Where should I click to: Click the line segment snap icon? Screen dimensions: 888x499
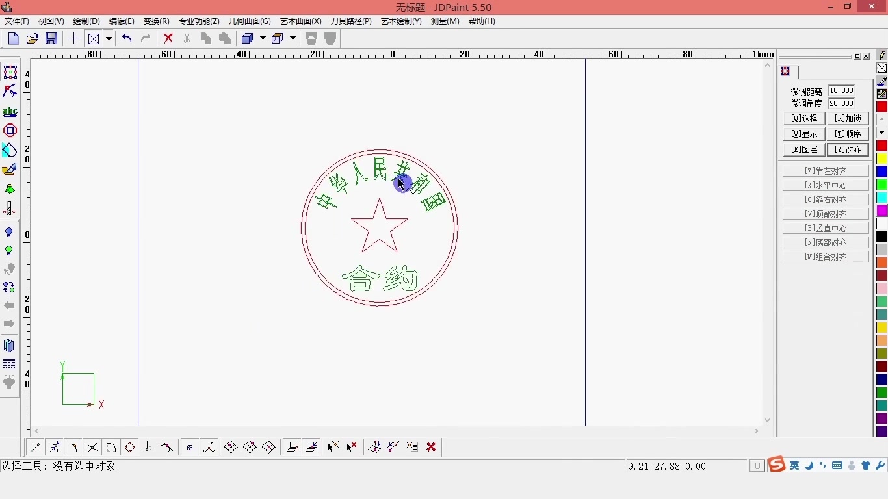[x=35, y=447]
